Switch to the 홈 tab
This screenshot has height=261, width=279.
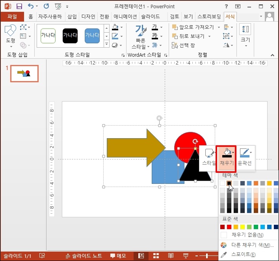point(31,17)
